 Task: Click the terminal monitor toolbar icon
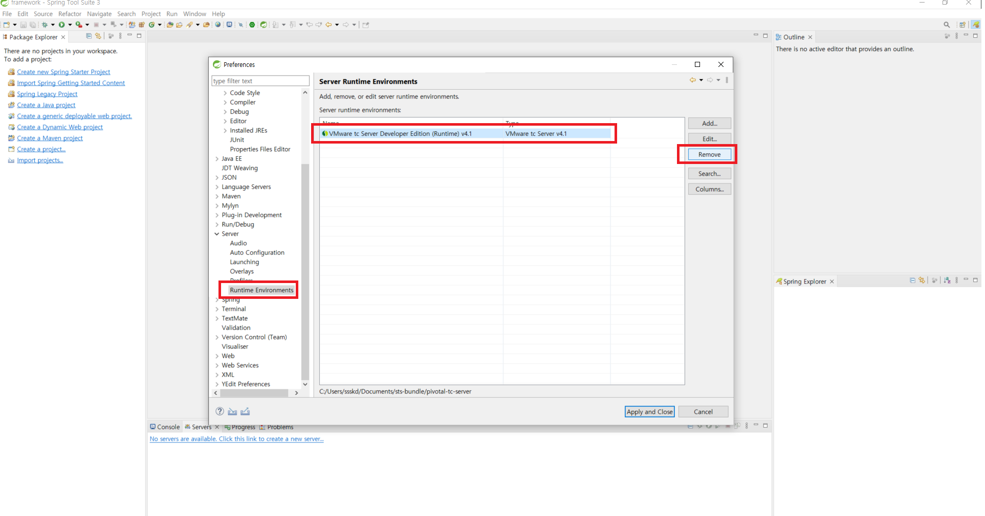[229, 25]
